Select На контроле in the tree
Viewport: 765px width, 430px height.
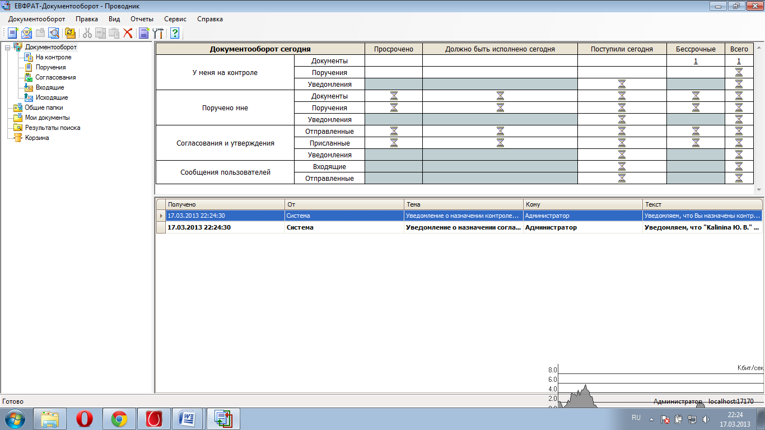tap(53, 57)
